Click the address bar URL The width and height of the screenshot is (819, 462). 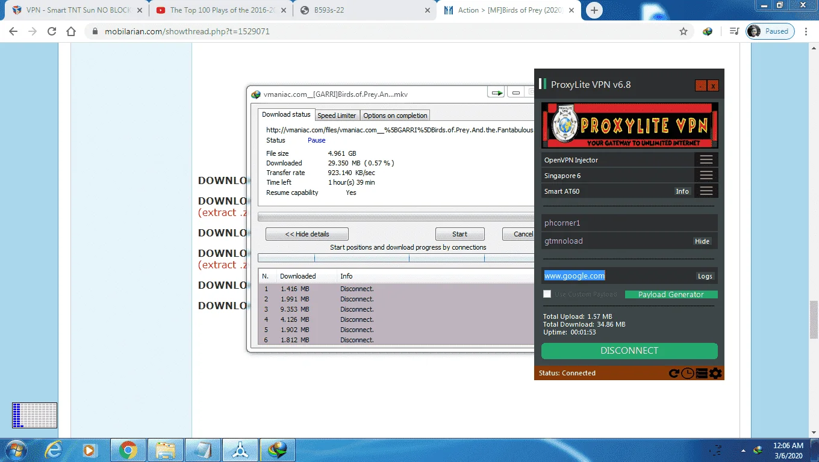187,31
